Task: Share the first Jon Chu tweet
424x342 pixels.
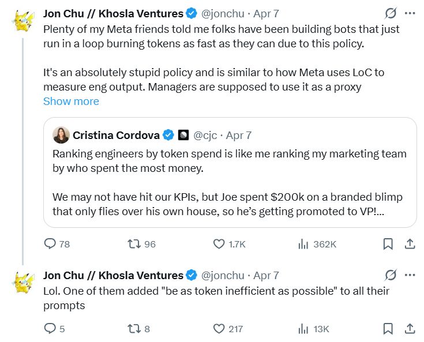Action: click(410, 244)
